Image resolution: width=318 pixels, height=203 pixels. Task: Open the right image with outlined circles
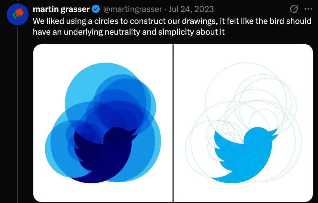243,123
